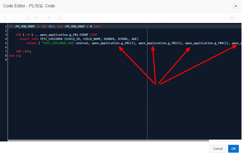Click on the END LOOP line

click(x=24, y=51)
